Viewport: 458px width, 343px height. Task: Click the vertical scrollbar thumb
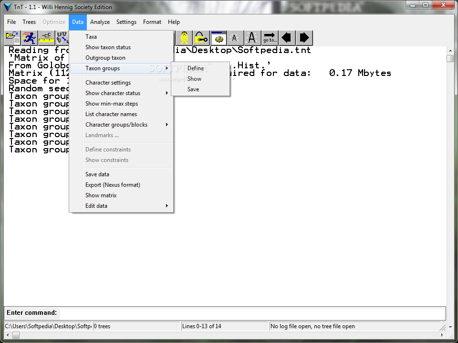coord(450,58)
